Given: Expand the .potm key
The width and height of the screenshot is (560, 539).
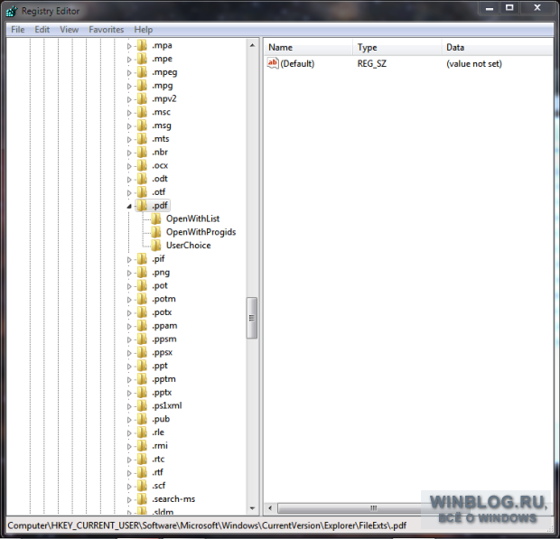Looking at the screenshot, I should 129,300.
